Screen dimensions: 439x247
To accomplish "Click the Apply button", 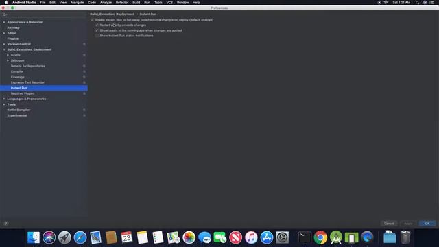I will [x=408, y=224].
